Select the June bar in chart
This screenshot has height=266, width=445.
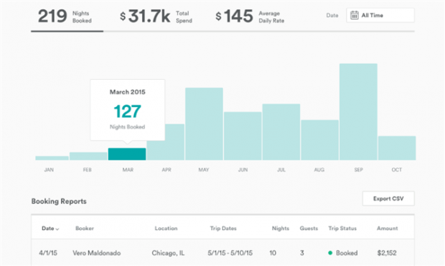pyautogui.click(x=243, y=136)
